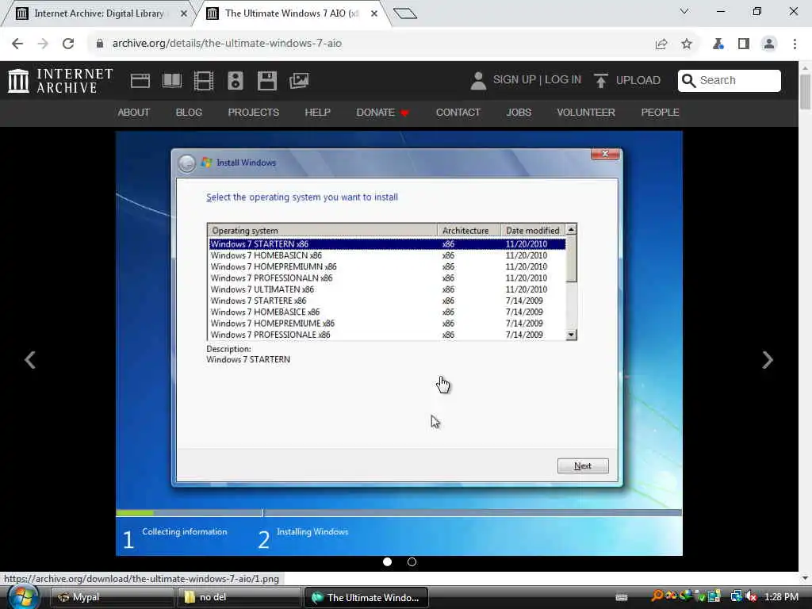812x609 pixels.
Task: Select the second carousel dot
Action: [x=412, y=562]
